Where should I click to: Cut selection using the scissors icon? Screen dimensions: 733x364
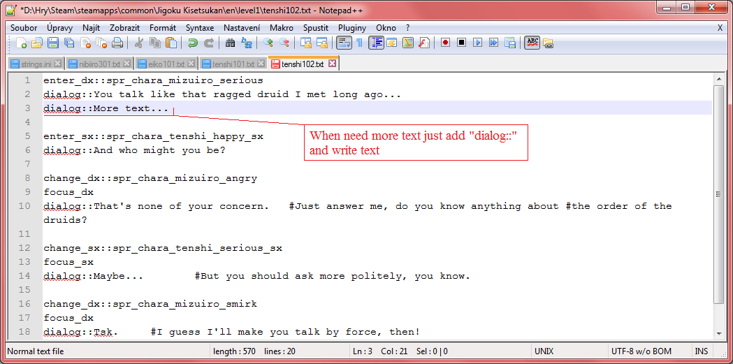pos(139,43)
